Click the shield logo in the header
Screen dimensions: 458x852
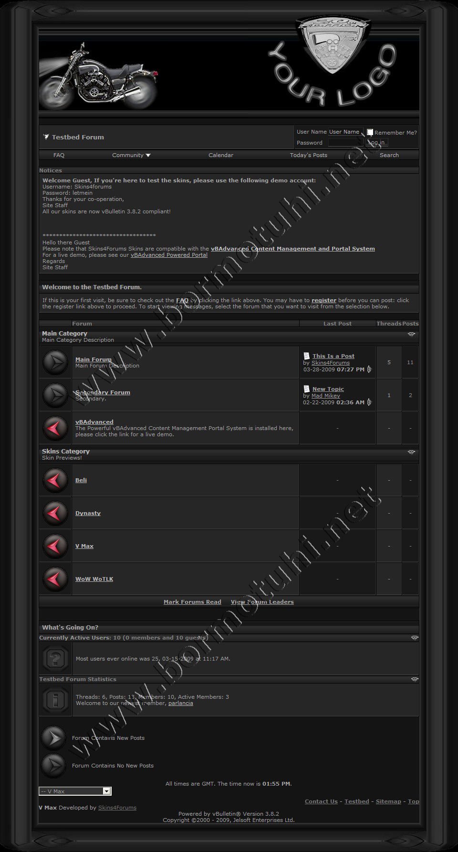(333, 45)
